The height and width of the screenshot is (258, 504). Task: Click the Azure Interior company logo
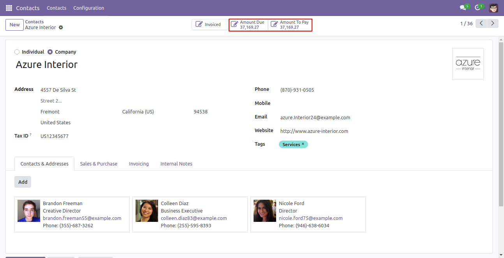468,64
